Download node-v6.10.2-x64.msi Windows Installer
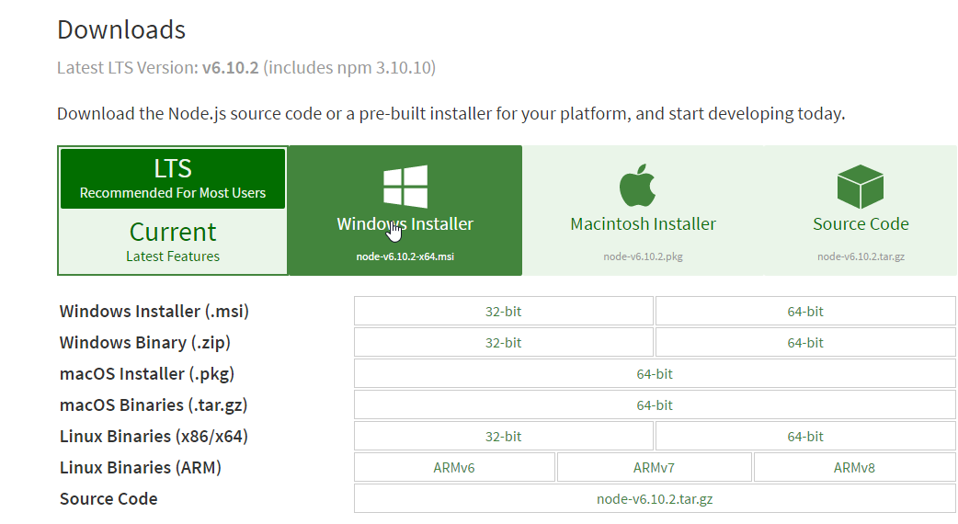958x524 pixels. tap(405, 211)
